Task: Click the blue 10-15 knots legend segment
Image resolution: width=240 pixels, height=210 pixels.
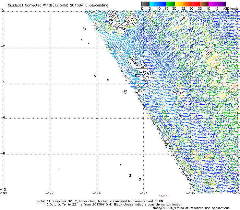Action: [162, 4]
